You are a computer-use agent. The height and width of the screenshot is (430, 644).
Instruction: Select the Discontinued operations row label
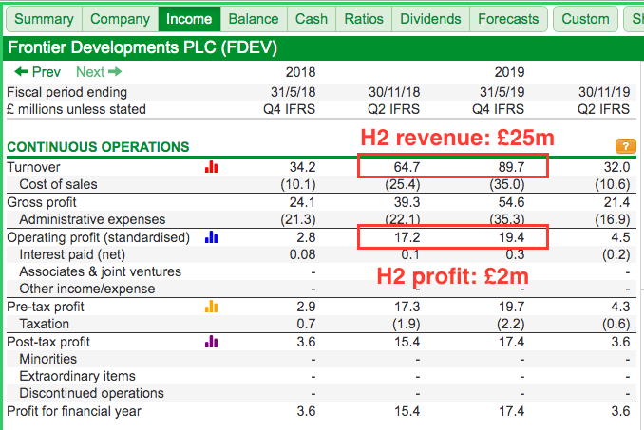coord(91,394)
